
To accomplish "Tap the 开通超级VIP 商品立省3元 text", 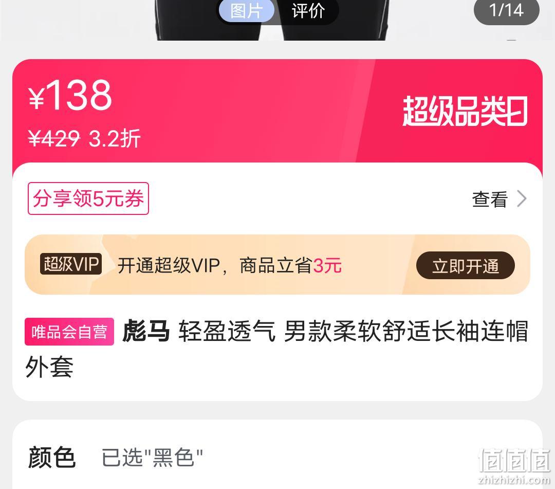I will click(229, 265).
